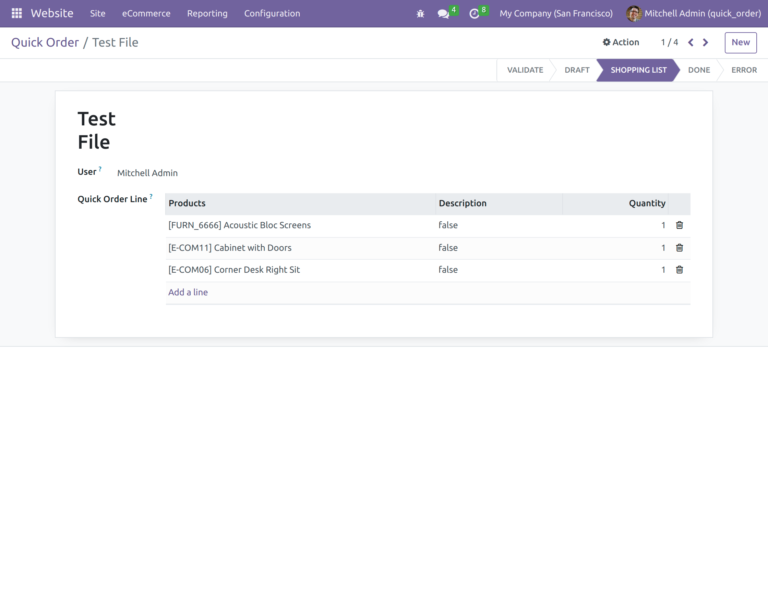Click the New button

coord(740,42)
